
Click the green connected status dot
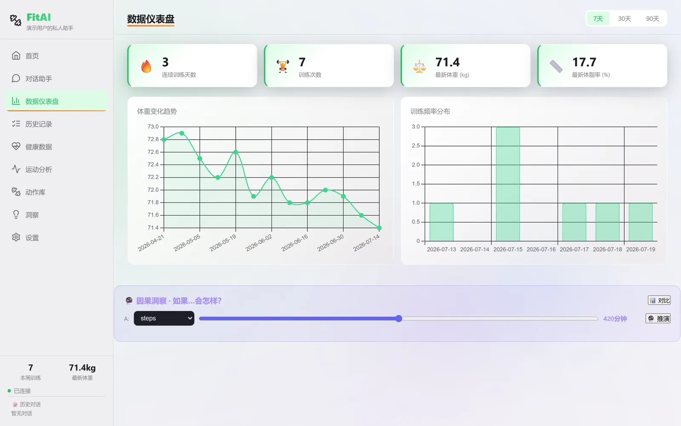click(9, 391)
